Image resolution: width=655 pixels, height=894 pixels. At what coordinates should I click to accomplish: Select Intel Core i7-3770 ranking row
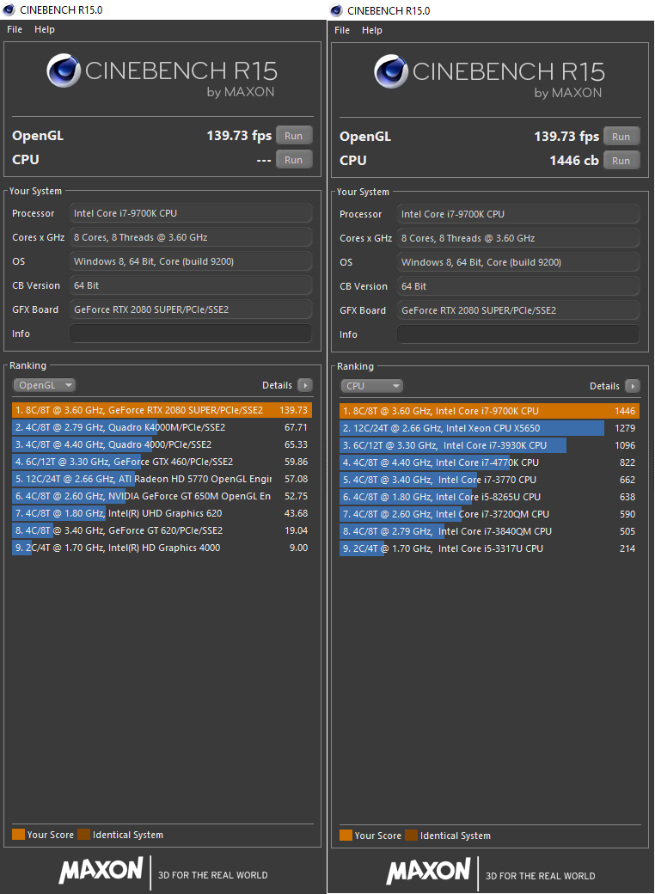click(489, 480)
